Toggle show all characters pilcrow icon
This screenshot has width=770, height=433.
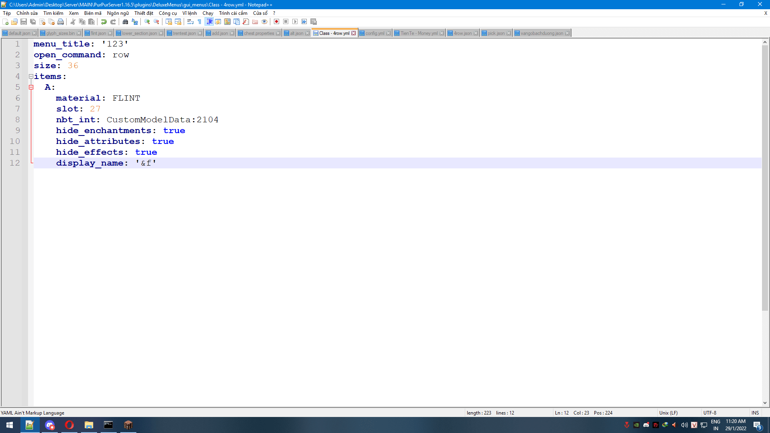[199, 22]
